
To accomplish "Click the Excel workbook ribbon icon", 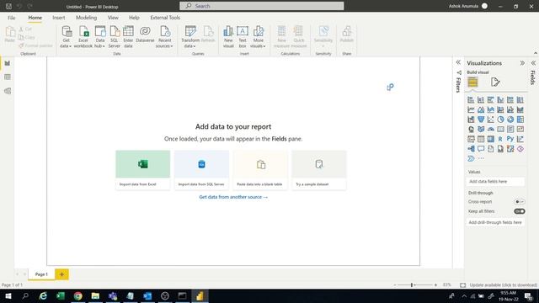I will (83, 37).
